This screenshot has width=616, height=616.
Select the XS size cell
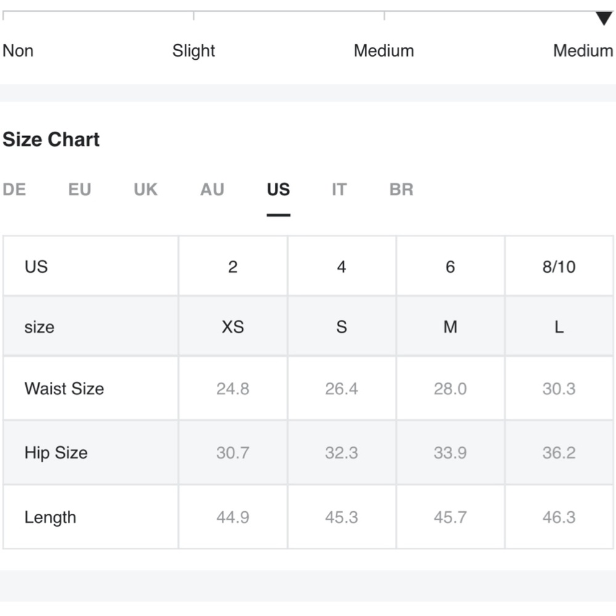(233, 326)
